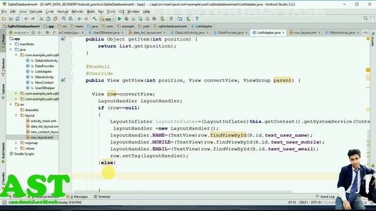Viewport: 376px width, 211px height.
Task: Click the Redo arrow icon
Action: click(33, 19)
